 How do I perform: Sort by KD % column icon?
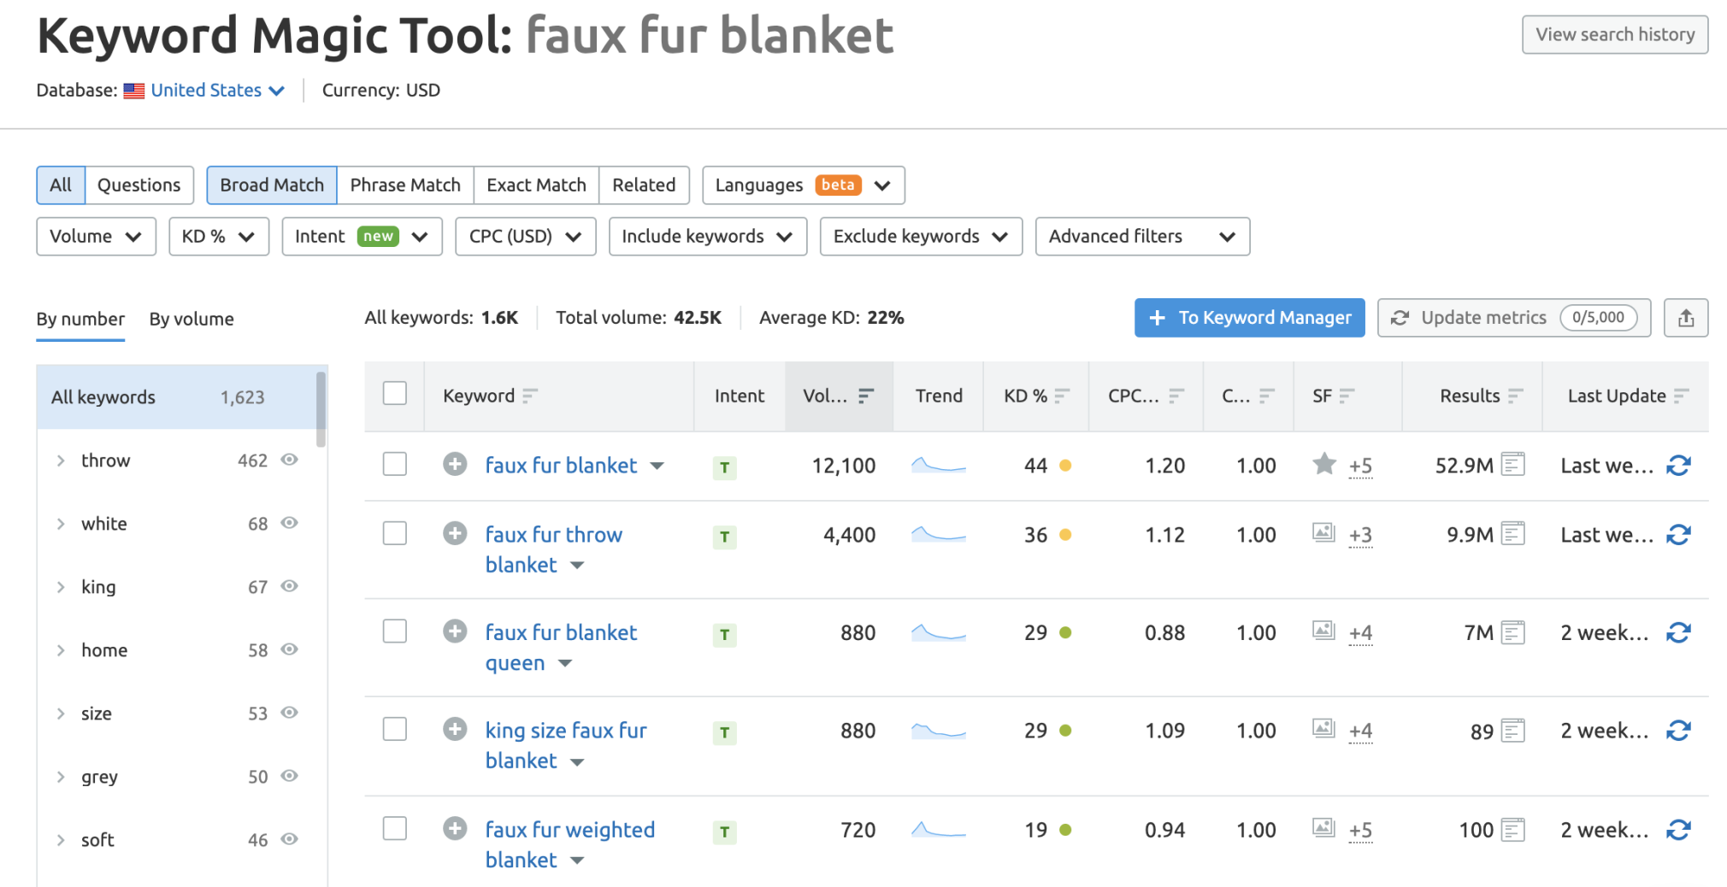click(x=1062, y=395)
